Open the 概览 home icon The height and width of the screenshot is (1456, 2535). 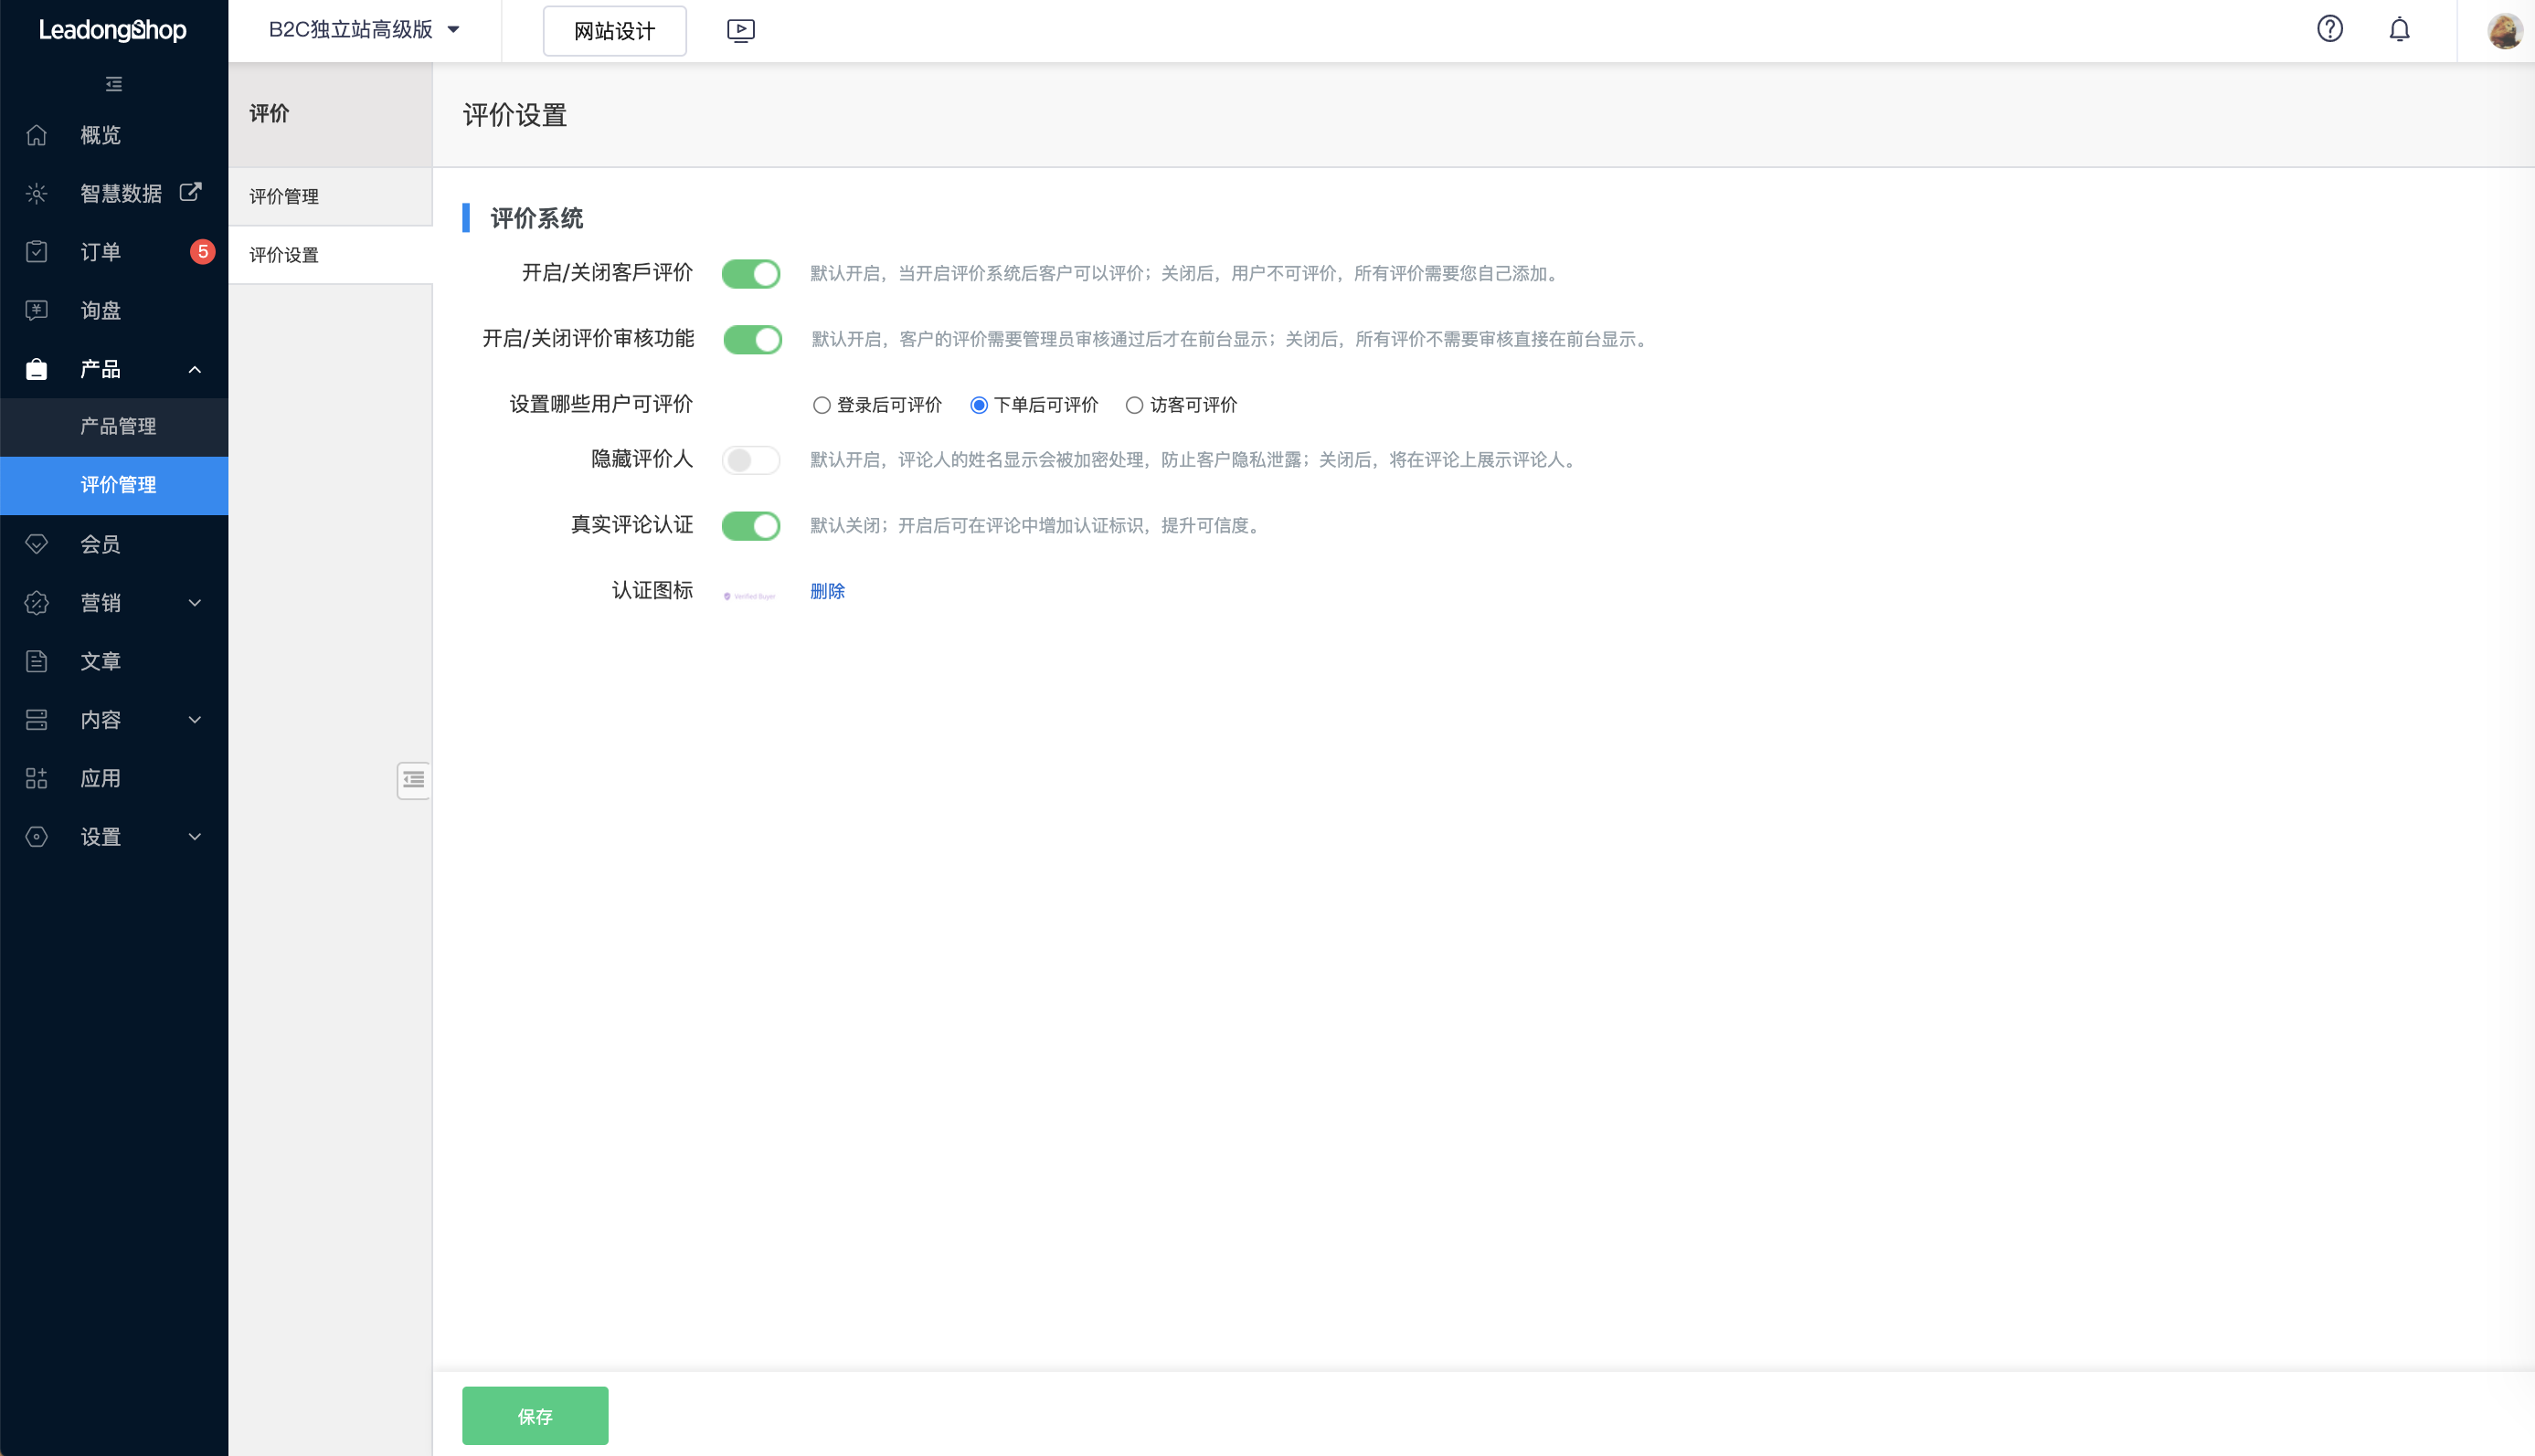click(x=37, y=135)
